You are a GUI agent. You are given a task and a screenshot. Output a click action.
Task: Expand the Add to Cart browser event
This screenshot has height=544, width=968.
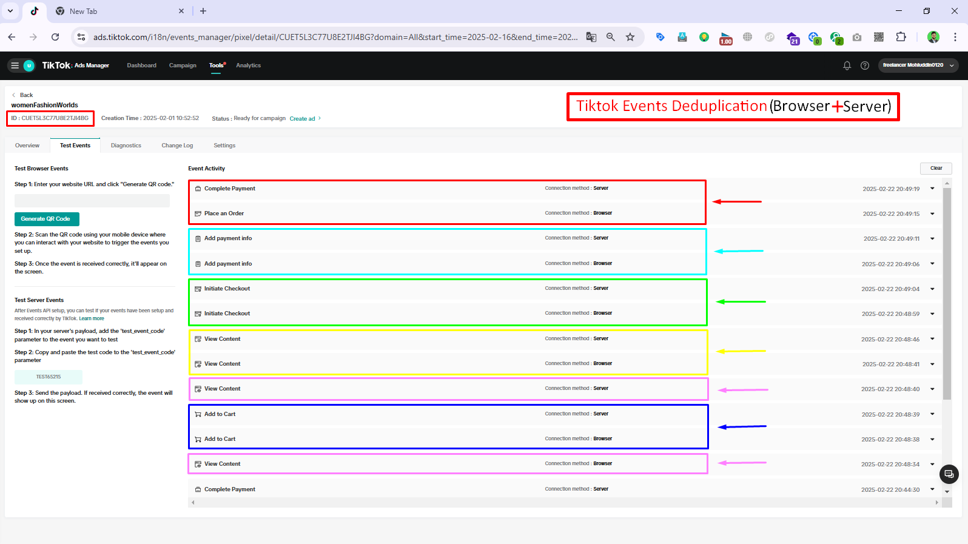(x=932, y=439)
